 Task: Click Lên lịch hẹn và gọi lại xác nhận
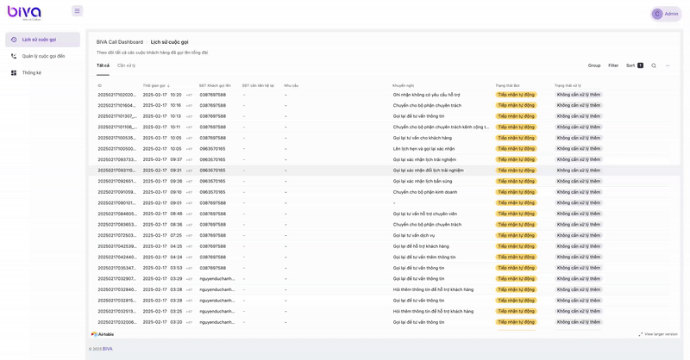coord(423,149)
